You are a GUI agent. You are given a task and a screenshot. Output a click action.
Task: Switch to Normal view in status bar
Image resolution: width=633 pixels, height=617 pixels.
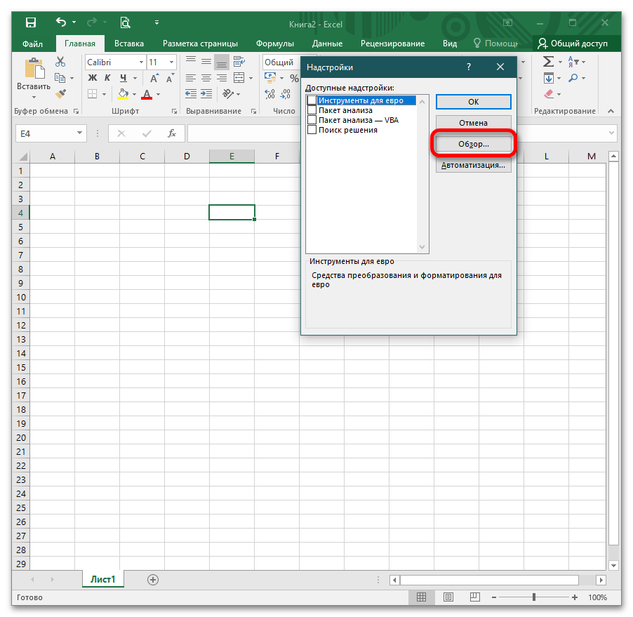coord(421,597)
